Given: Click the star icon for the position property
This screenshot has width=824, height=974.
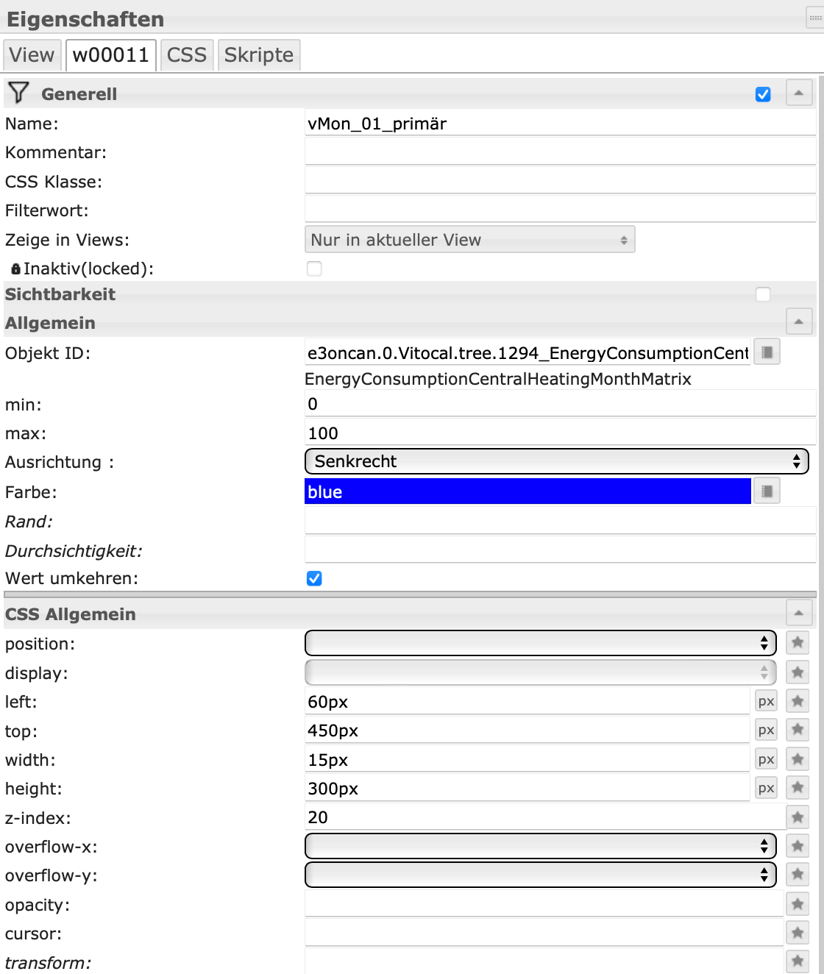Looking at the screenshot, I should click(798, 643).
